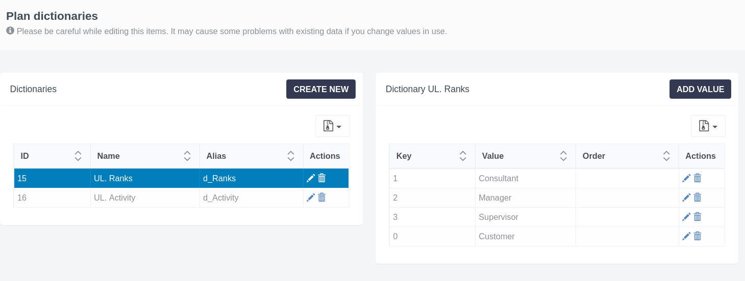Edit the UL. Ranks dictionary pencil icon
This screenshot has height=281, width=745.
311,178
